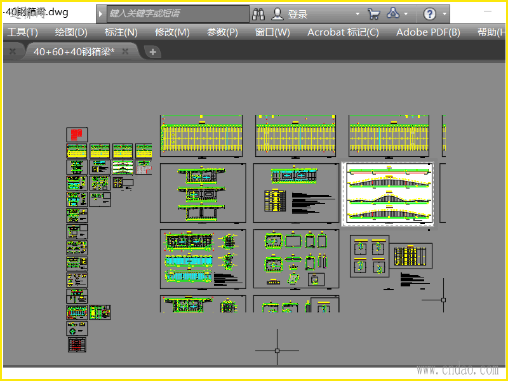Click the plus icon to add a new drawing tab
The width and height of the screenshot is (508, 381).
pos(152,51)
